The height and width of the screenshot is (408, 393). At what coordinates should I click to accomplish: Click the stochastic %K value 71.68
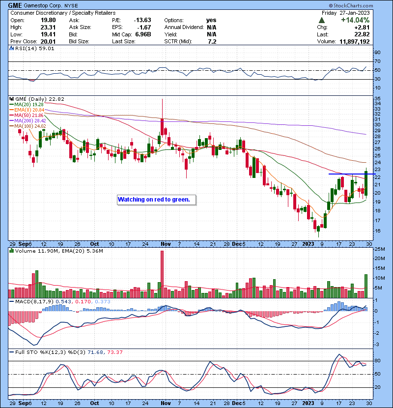(x=95, y=352)
